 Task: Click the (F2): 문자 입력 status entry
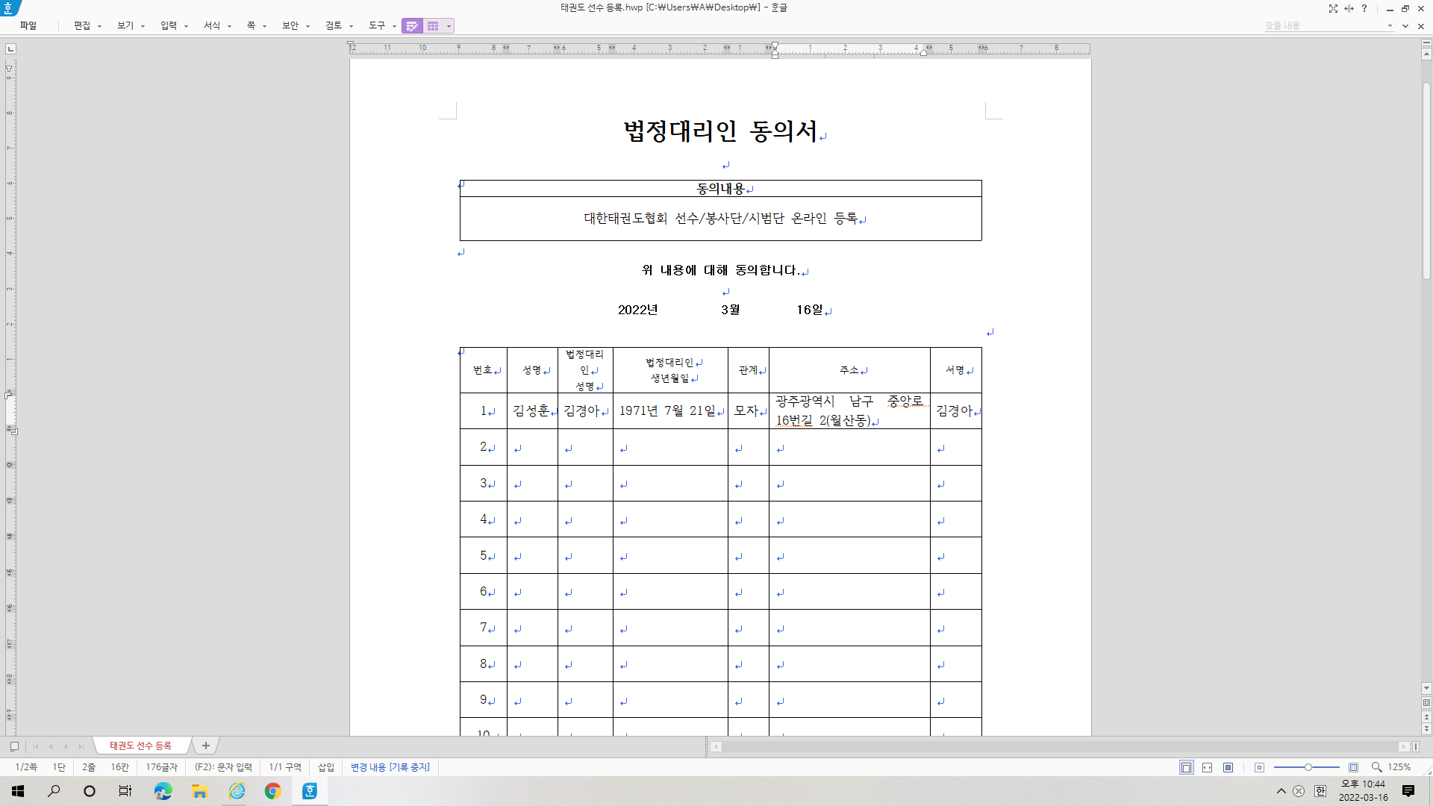[223, 767]
